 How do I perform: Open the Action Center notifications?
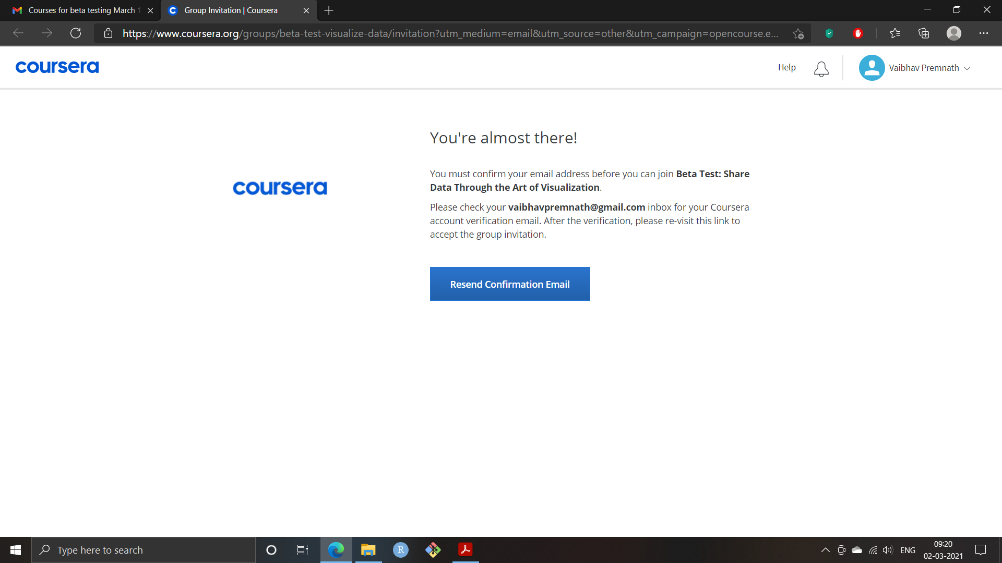pos(981,550)
